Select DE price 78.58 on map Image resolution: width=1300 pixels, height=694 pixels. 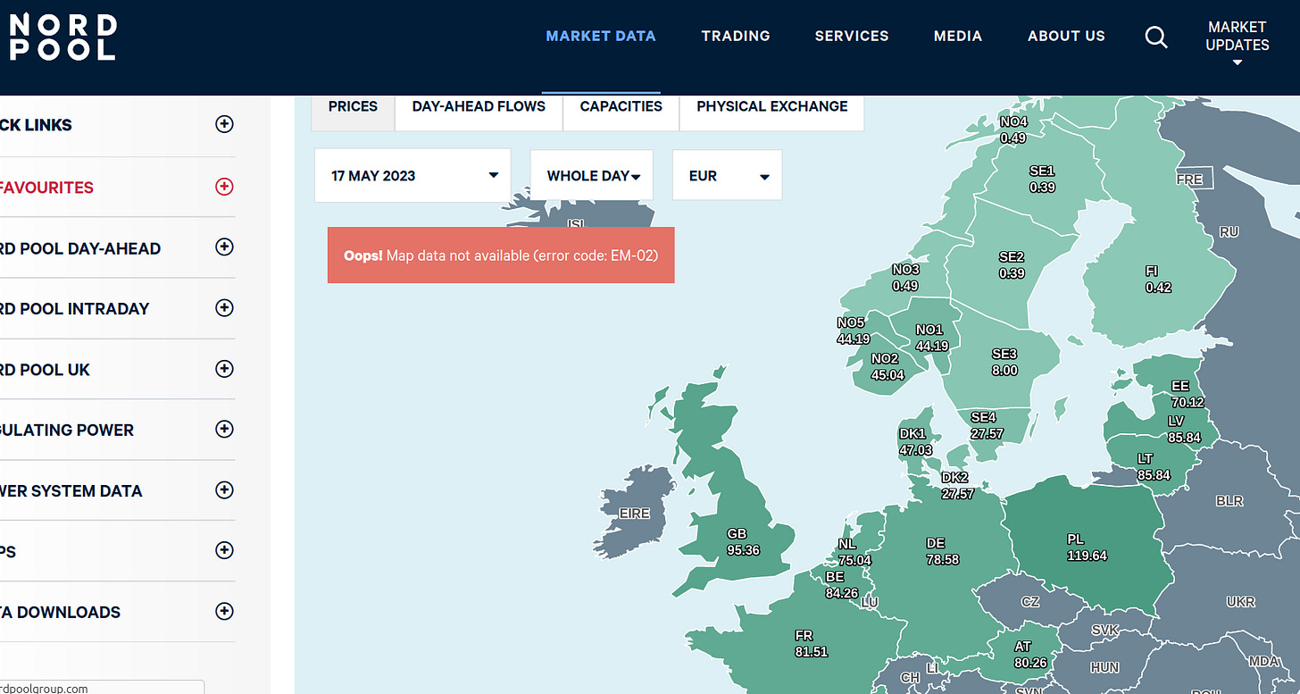point(943,559)
